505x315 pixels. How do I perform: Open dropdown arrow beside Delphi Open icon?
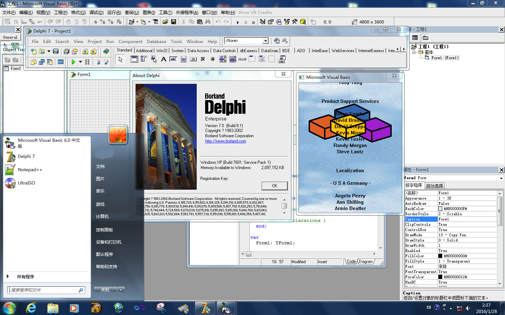pos(49,51)
